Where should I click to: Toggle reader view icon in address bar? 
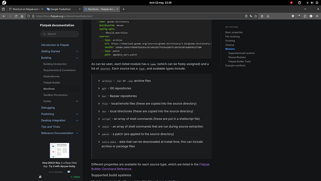coord(246,16)
